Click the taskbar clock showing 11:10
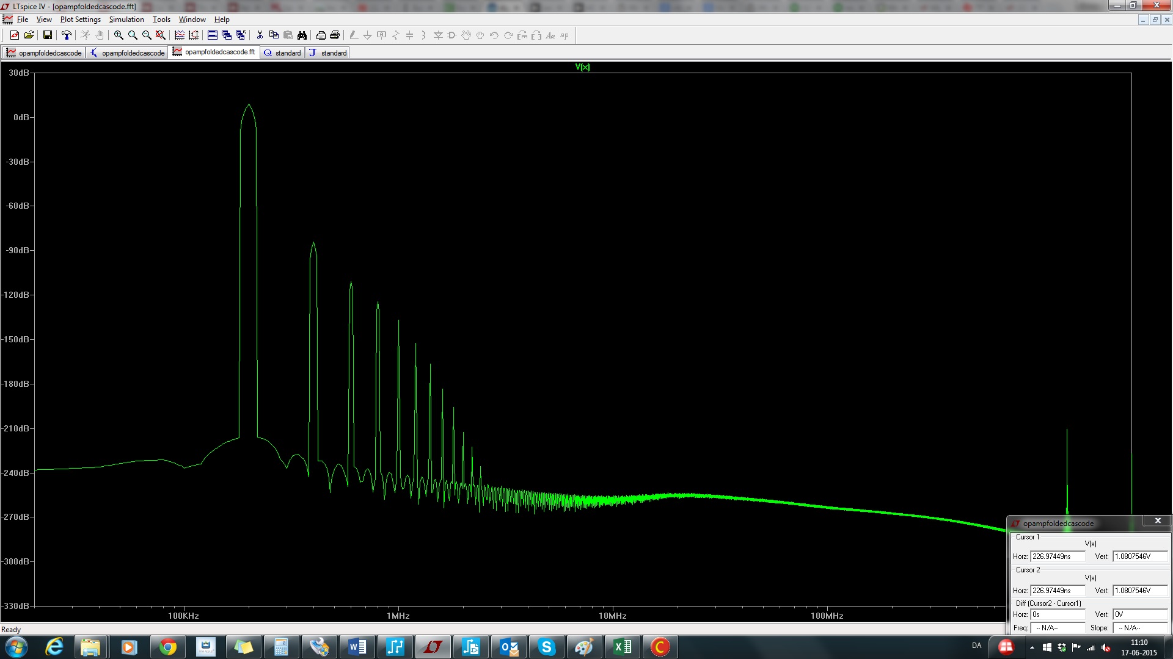 [1139, 647]
